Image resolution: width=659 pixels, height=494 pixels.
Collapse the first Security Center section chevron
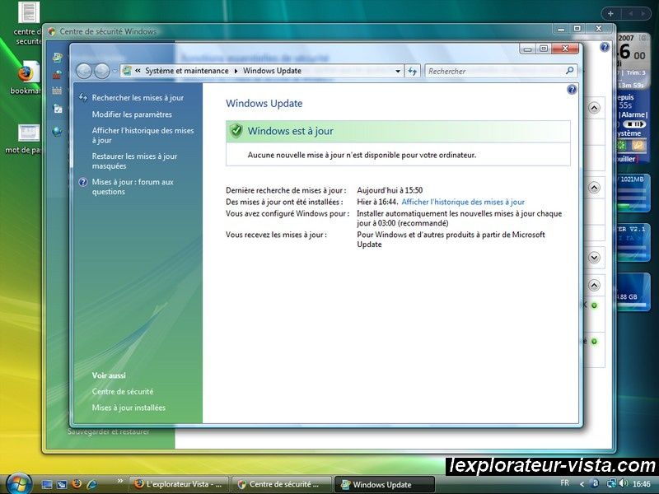point(594,109)
